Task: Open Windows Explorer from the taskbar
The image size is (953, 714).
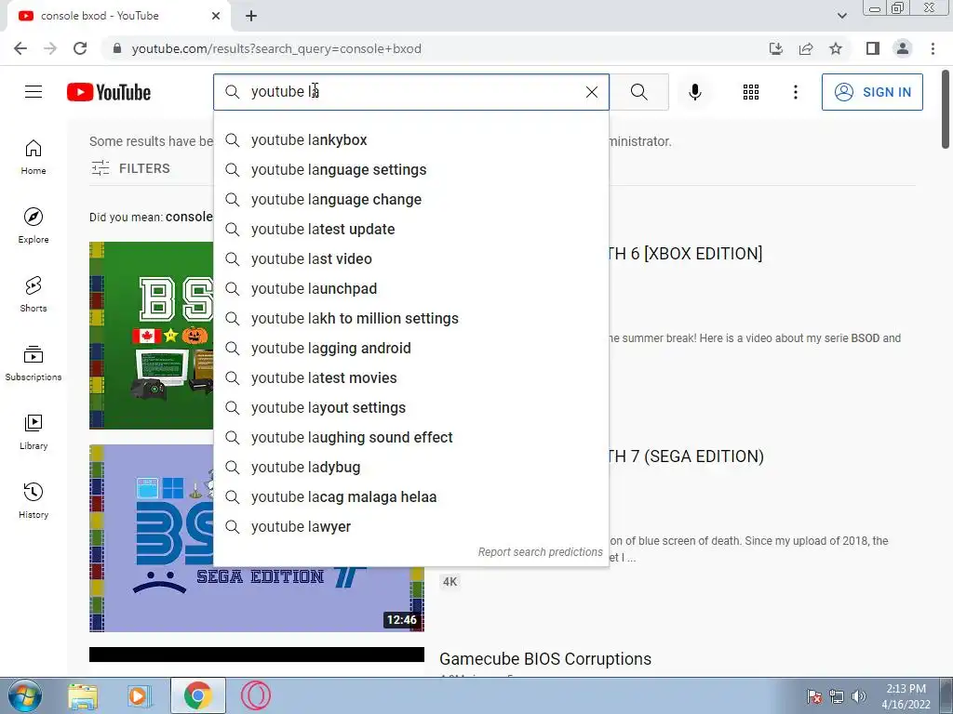Action: point(83,695)
